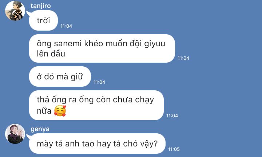262x157 pixels.
Task: Click the smiling face with hearts emoji
Action: [60, 111]
